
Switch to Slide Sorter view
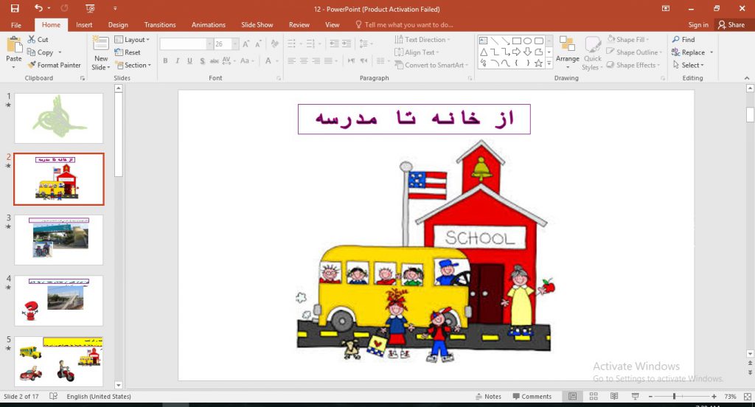click(594, 397)
